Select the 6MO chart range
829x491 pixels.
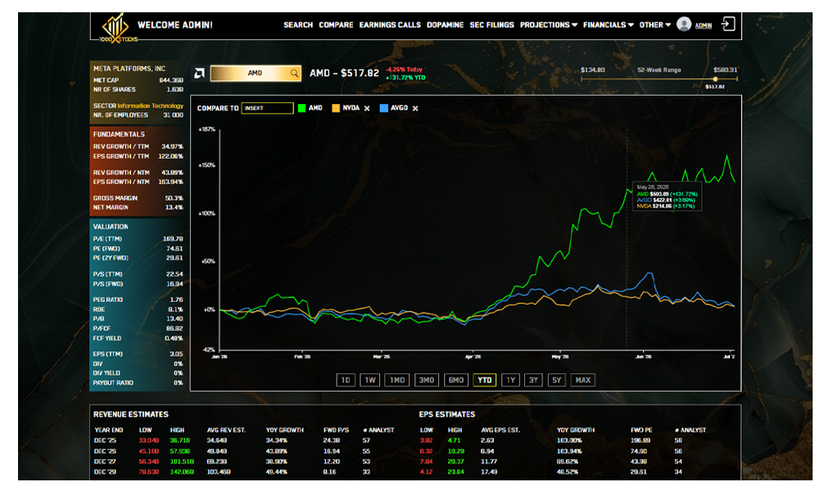[x=455, y=381]
